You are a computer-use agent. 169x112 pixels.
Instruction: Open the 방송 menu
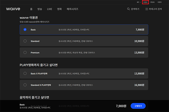click(x=40, y=9)
